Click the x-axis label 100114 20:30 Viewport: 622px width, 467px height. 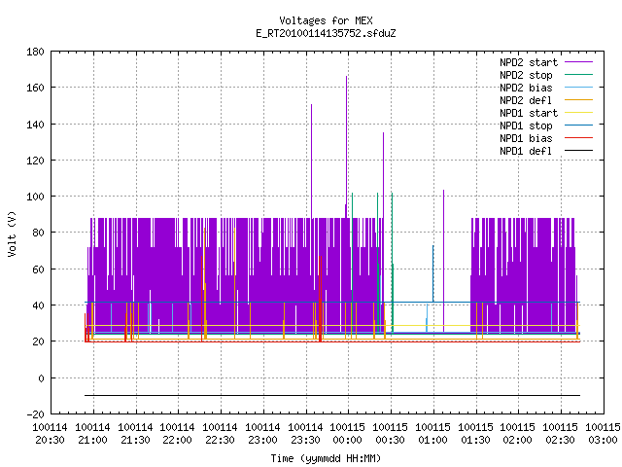pos(50,434)
